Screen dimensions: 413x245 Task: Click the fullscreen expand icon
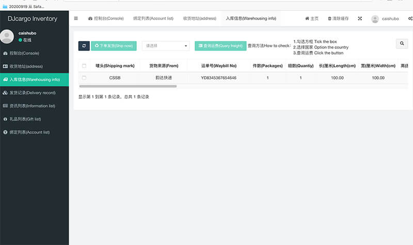tap(360, 19)
